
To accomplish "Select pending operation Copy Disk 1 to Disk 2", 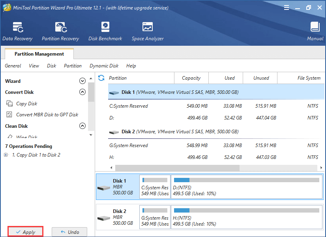I will (x=36, y=155).
